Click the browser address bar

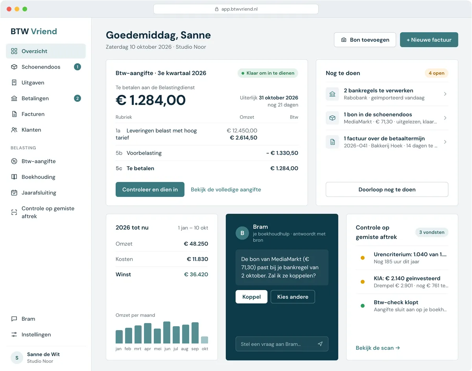(236, 9)
